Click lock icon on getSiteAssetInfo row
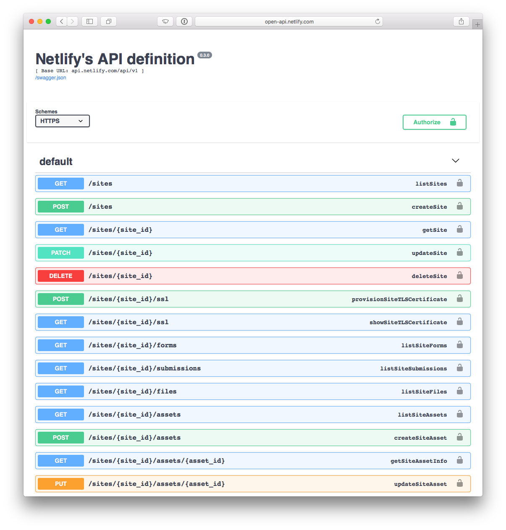The width and height of the screenshot is (506, 530). click(x=460, y=460)
